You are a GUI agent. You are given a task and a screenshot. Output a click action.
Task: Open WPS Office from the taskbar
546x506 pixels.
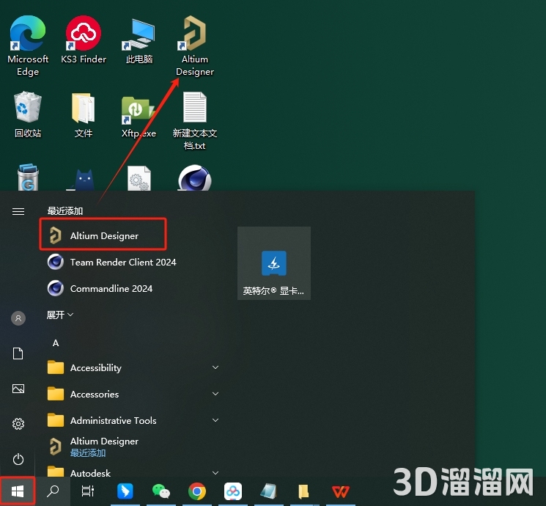[x=341, y=492]
